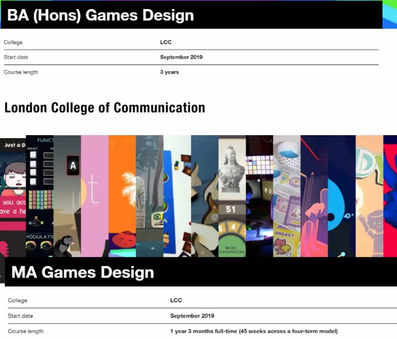Open the SNEAKY card game thumbnail
The height and width of the screenshot is (339, 397).
[287, 196]
